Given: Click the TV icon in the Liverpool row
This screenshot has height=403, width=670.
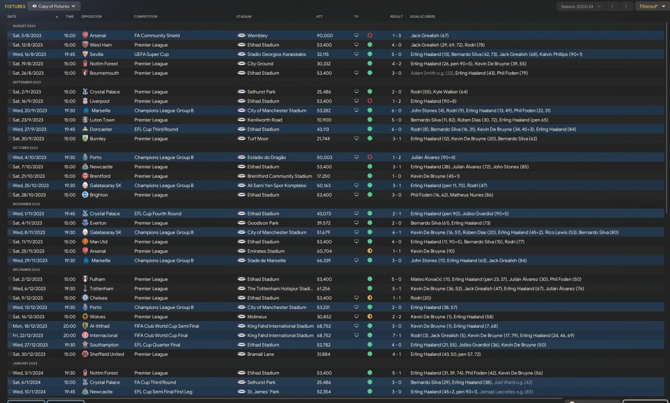Looking at the screenshot, I should pyautogui.click(x=356, y=101).
